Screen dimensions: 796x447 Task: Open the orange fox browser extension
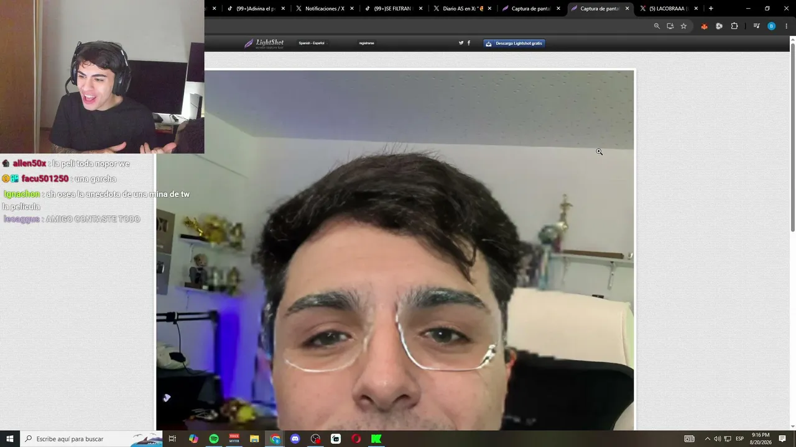click(x=704, y=26)
